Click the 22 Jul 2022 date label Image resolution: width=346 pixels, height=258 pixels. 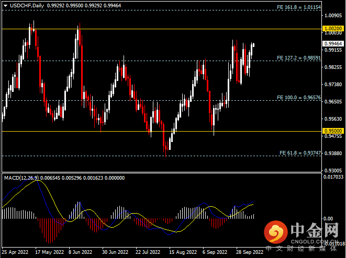tap(148, 252)
